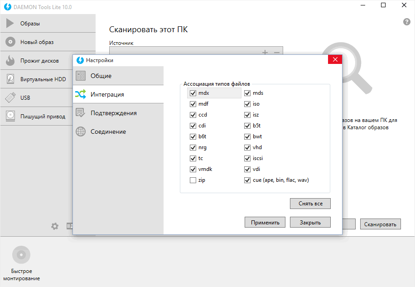Open settings via the gear icon
The image size is (415, 287).
pyautogui.click(x=55, y=226)
